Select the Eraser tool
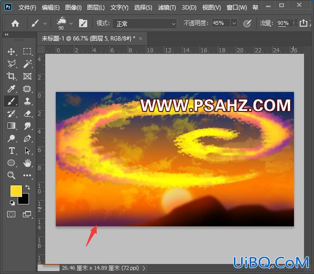This screenshot has width=314, height=274. pos(28,113)
